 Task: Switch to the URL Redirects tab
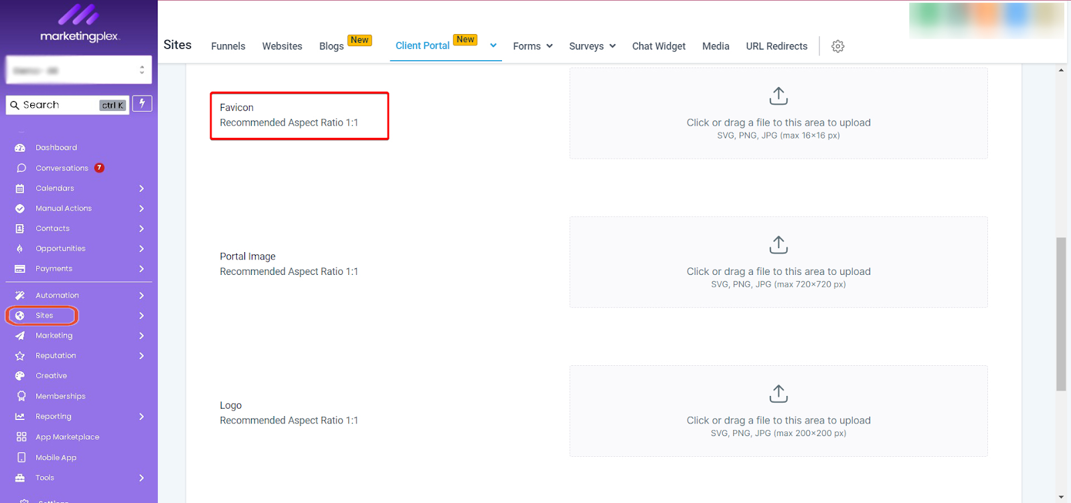[776, 46]
